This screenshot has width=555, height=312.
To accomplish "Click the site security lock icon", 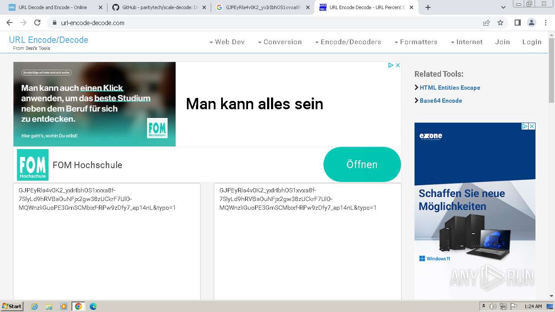I will (x=54, y=23).
